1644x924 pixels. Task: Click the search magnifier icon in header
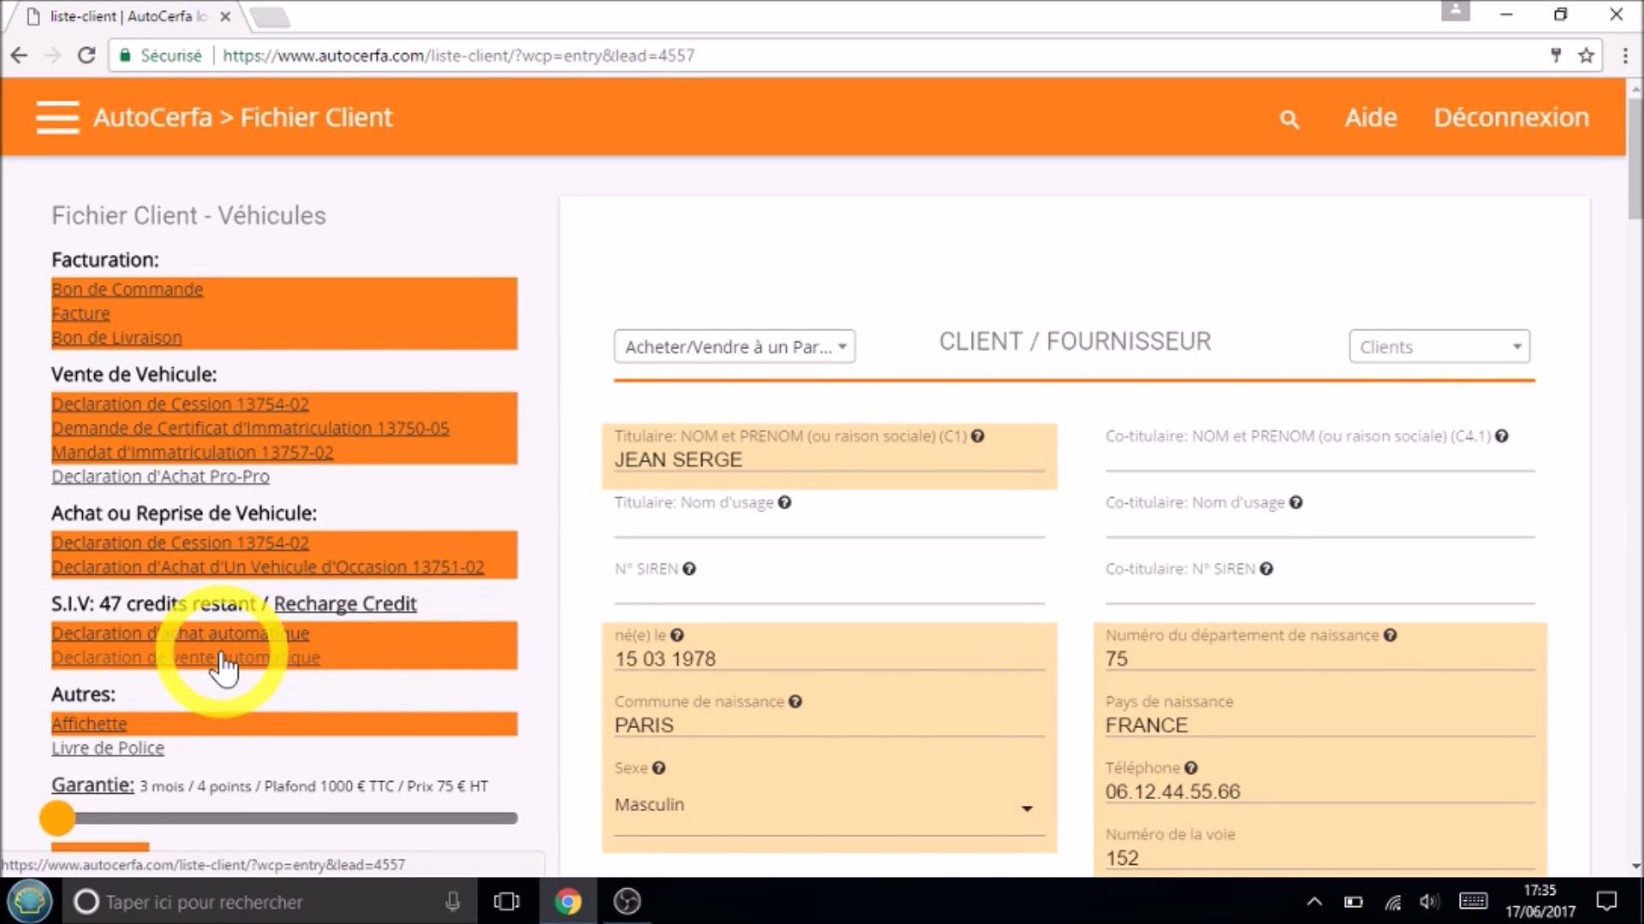(1289, 119)
